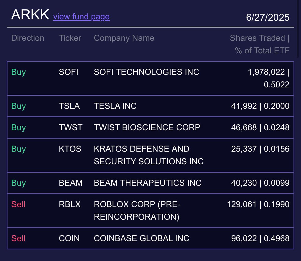Select the COIN ticker cell
This screenshot has width=301, height=261.
69,238
